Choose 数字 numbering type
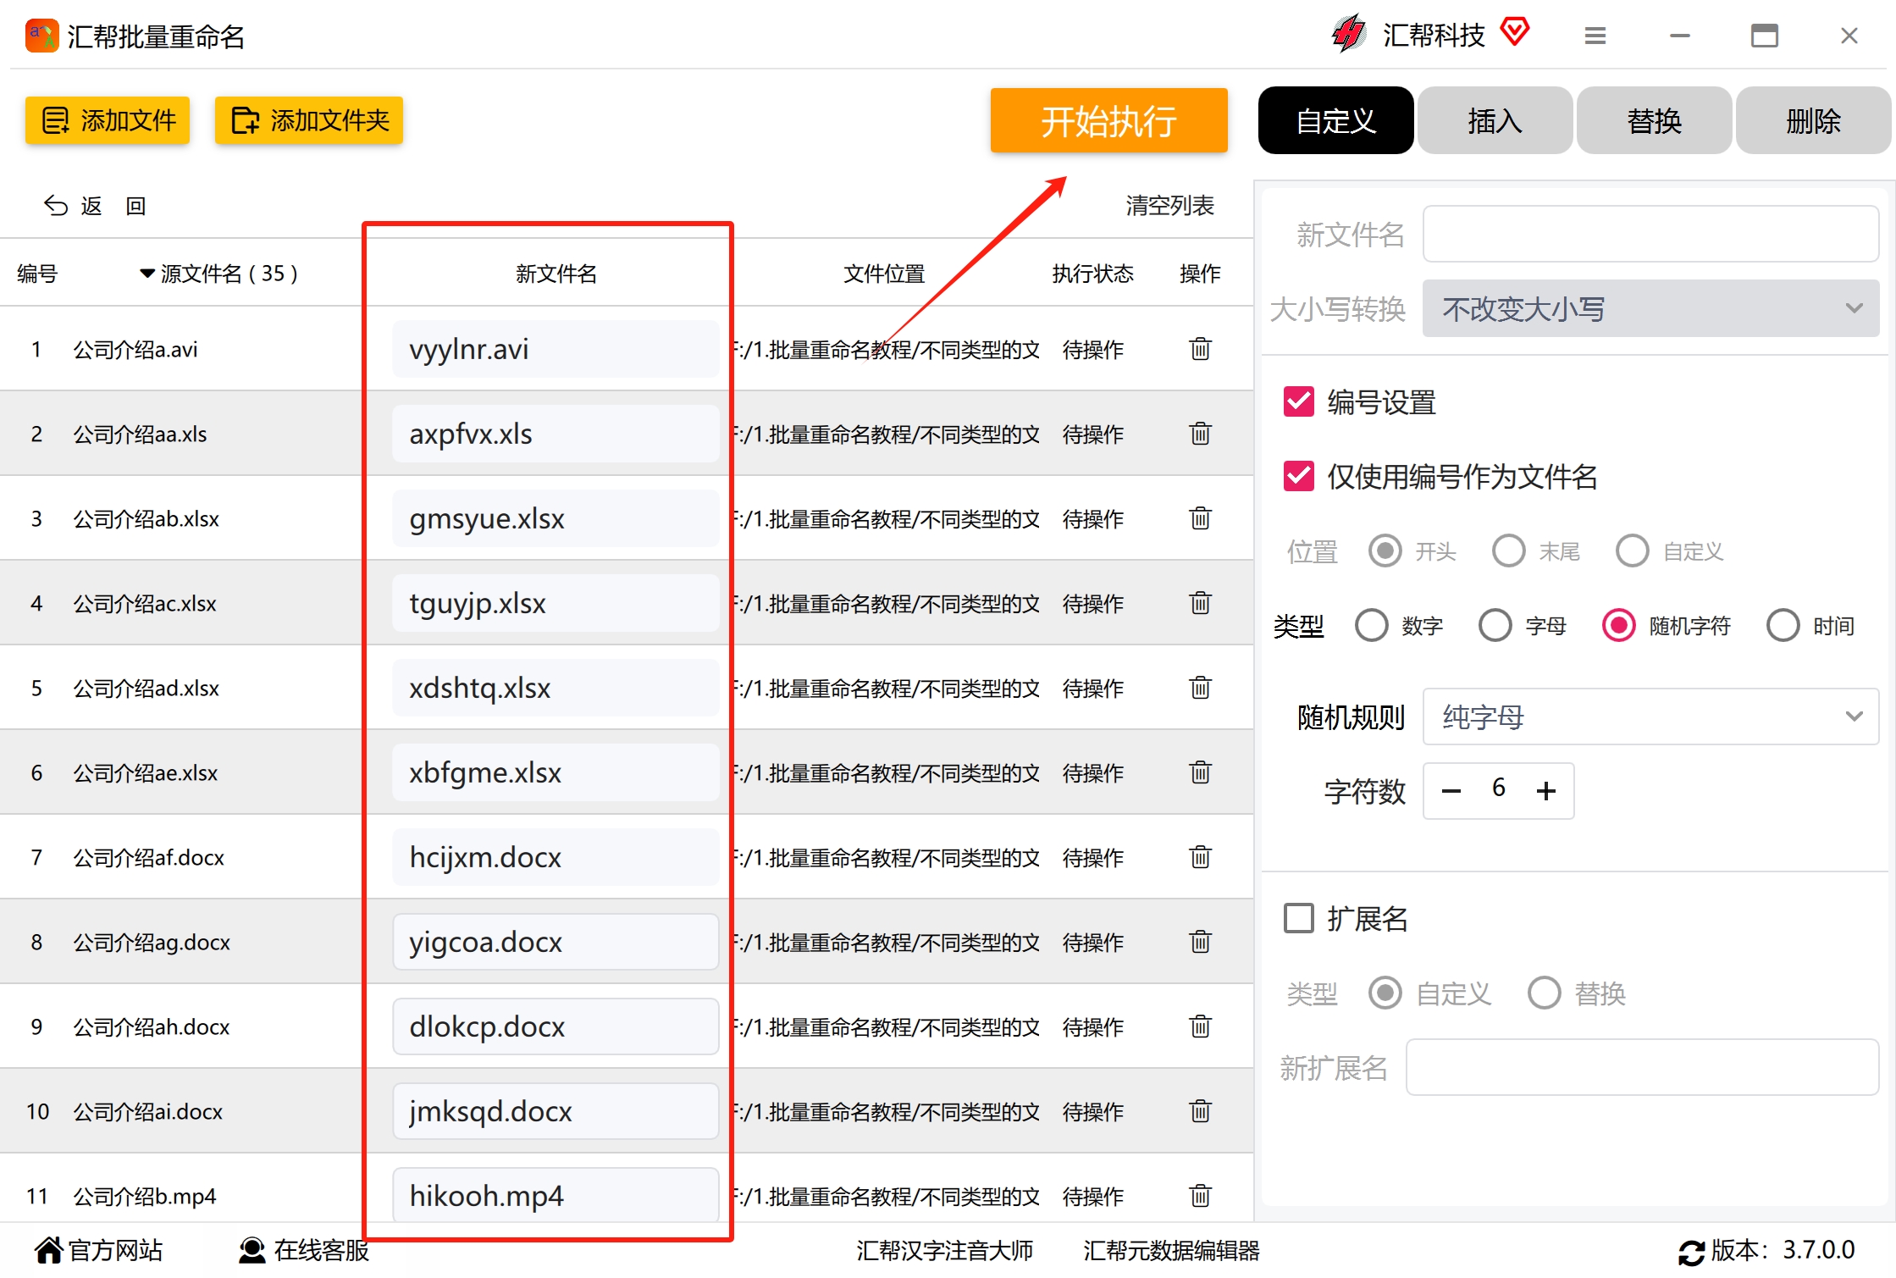 coord(1372,626)
